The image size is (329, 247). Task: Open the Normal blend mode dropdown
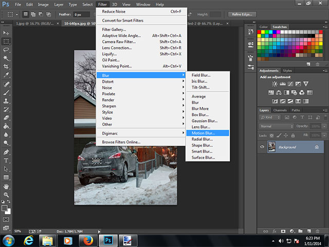tap(277, 126)
